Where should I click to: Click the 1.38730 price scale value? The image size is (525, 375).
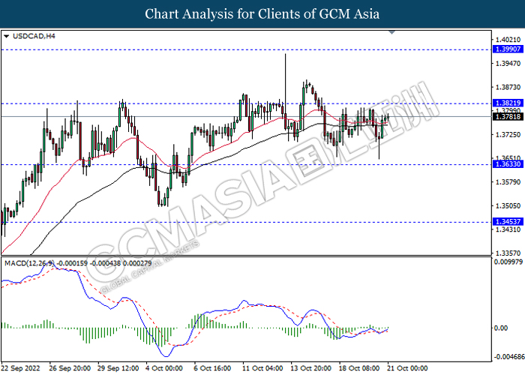pos(508,88)
